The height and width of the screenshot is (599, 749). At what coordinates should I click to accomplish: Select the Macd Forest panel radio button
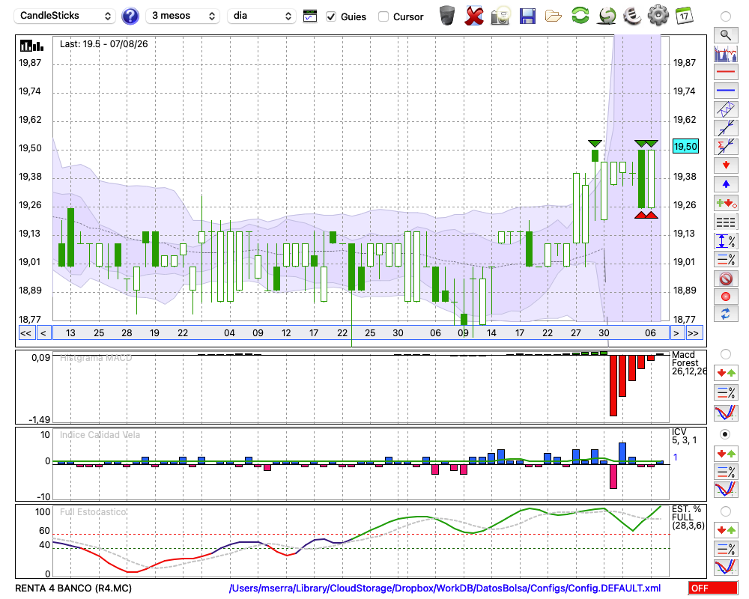(725, 354)
